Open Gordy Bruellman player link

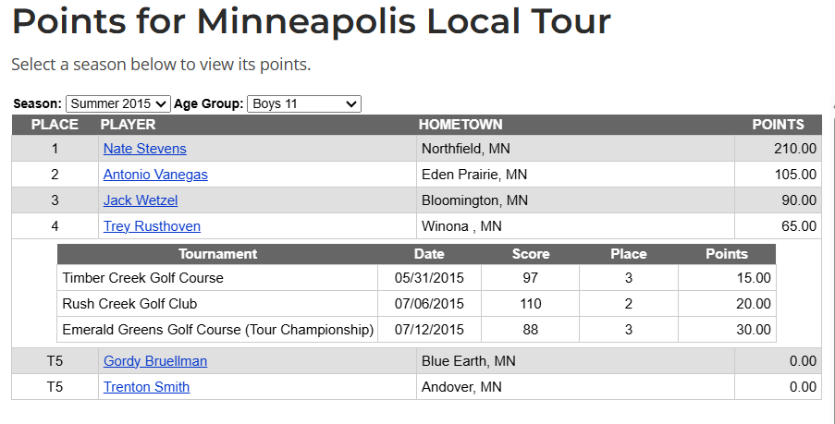click(x=155, y=361)
